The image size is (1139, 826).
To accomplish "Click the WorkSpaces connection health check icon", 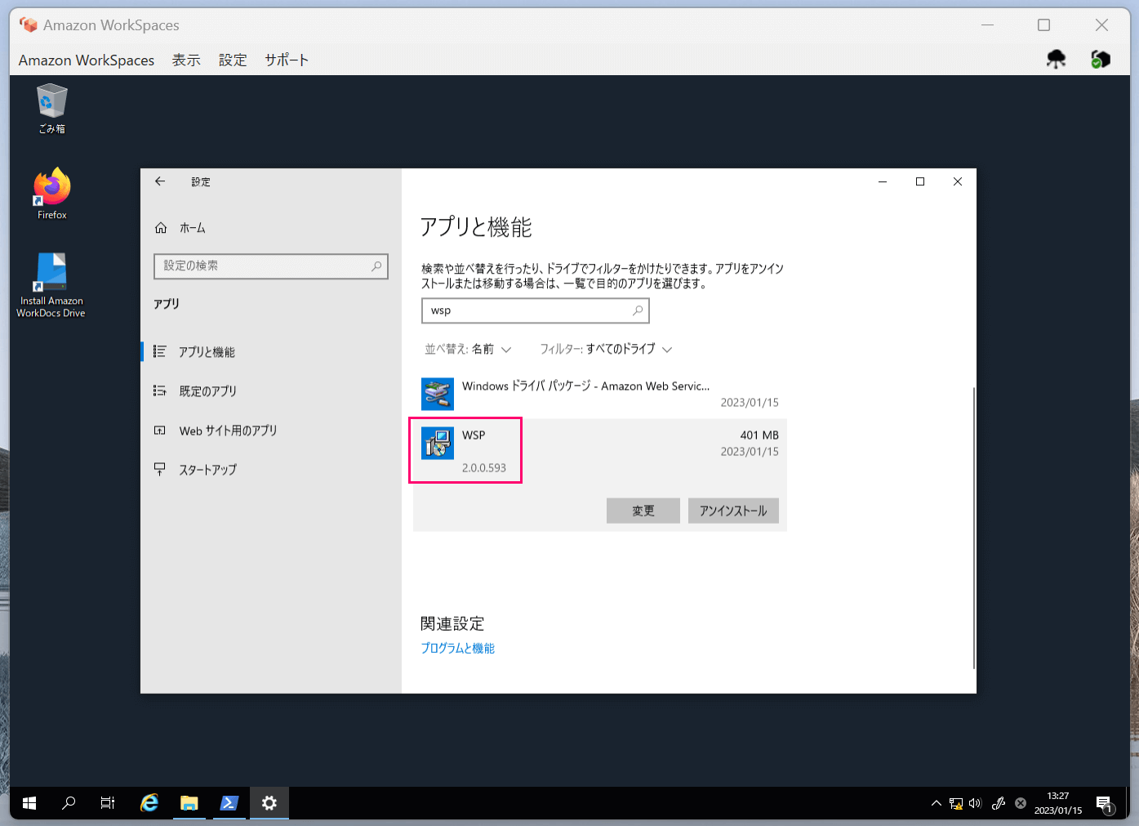I will [x=1099, y=58].
